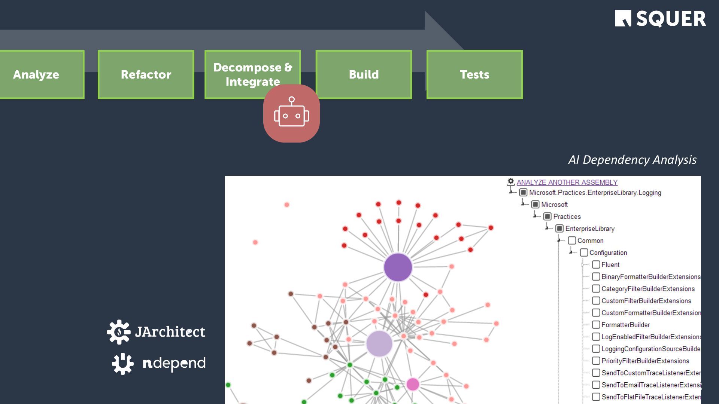Collapse the Configuration tree node

tap(571, 252)
